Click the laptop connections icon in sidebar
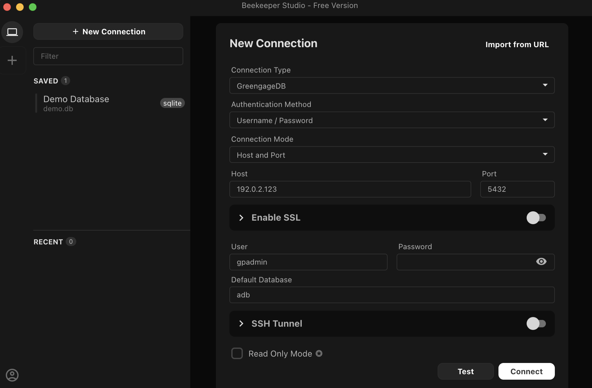 coord(12,32)
